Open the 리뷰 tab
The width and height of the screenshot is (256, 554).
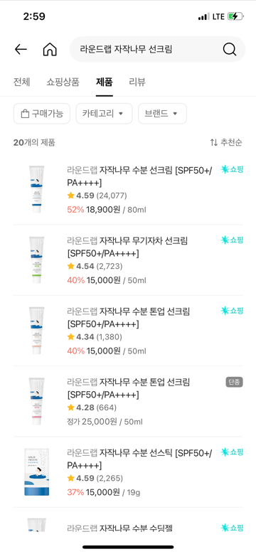pyautogui.click(x=137, y=82)
